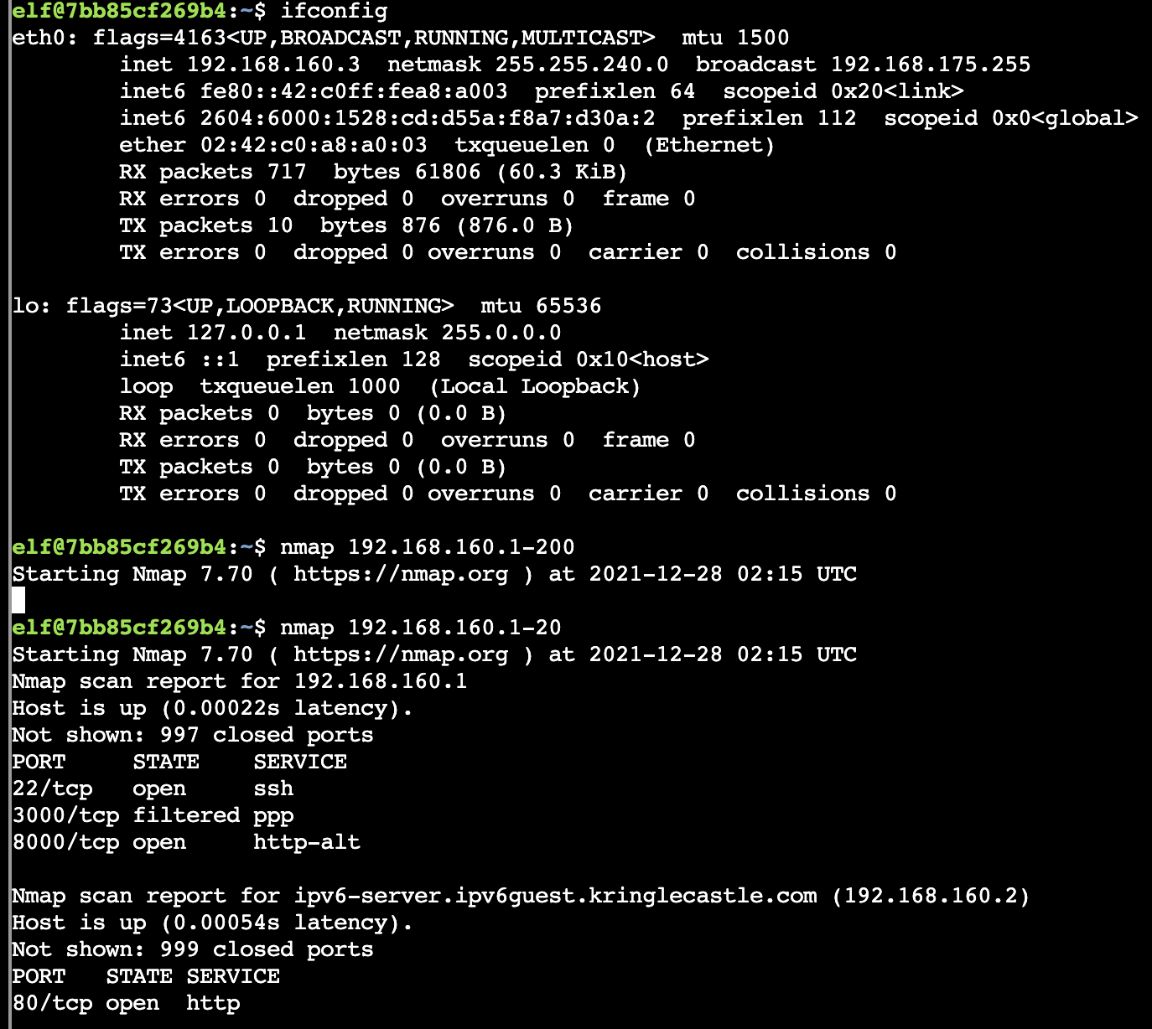
Task: Click the ifconfig command text
Action: 334,11
